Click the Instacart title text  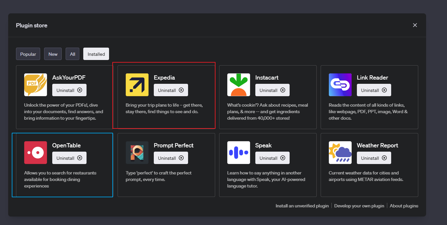tap(267, 78)
